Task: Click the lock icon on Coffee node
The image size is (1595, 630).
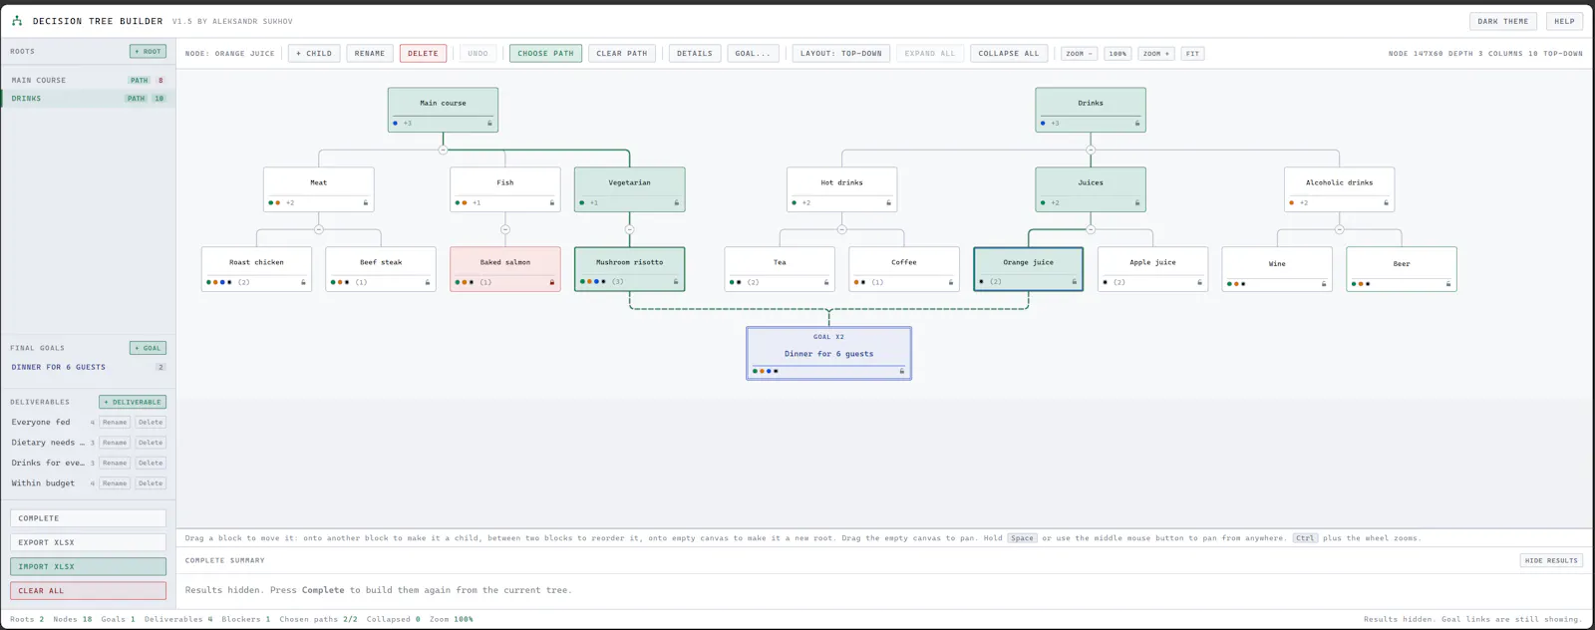Action: point(950,283)
